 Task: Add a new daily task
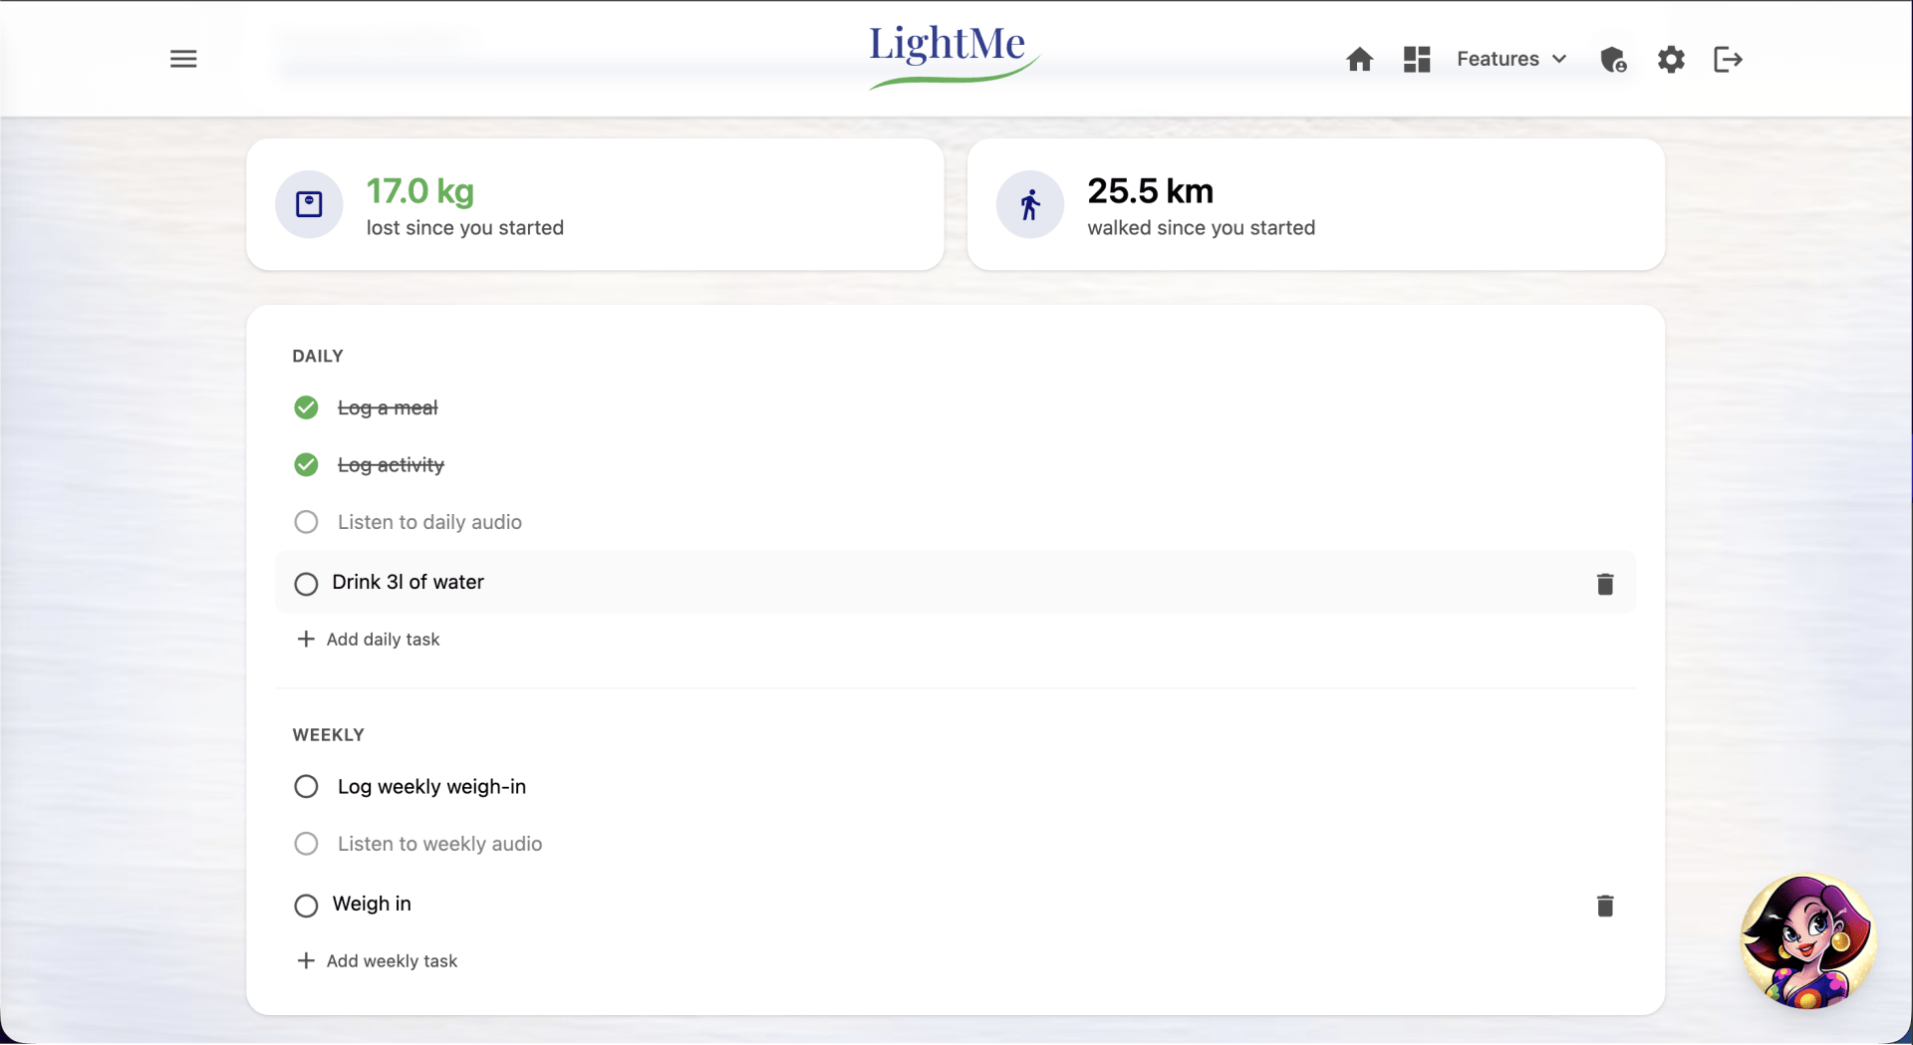click(x=369, y=640)
